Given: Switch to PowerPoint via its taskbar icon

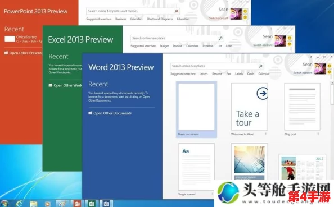Looking at the screenshot, I should (77, 204).
